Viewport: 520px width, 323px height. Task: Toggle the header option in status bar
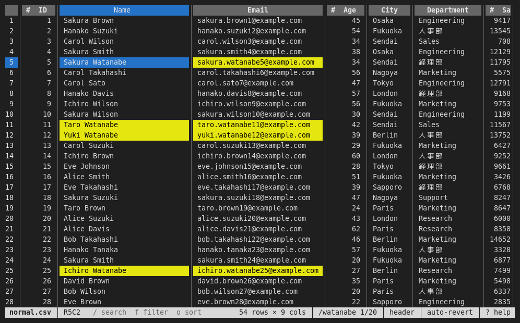[402, 312]
